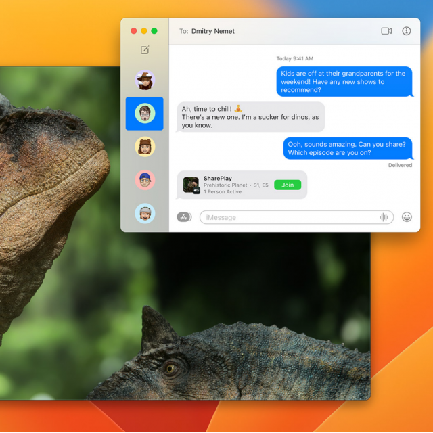Open the bear-ears avatar conversation

pos(145,147)
